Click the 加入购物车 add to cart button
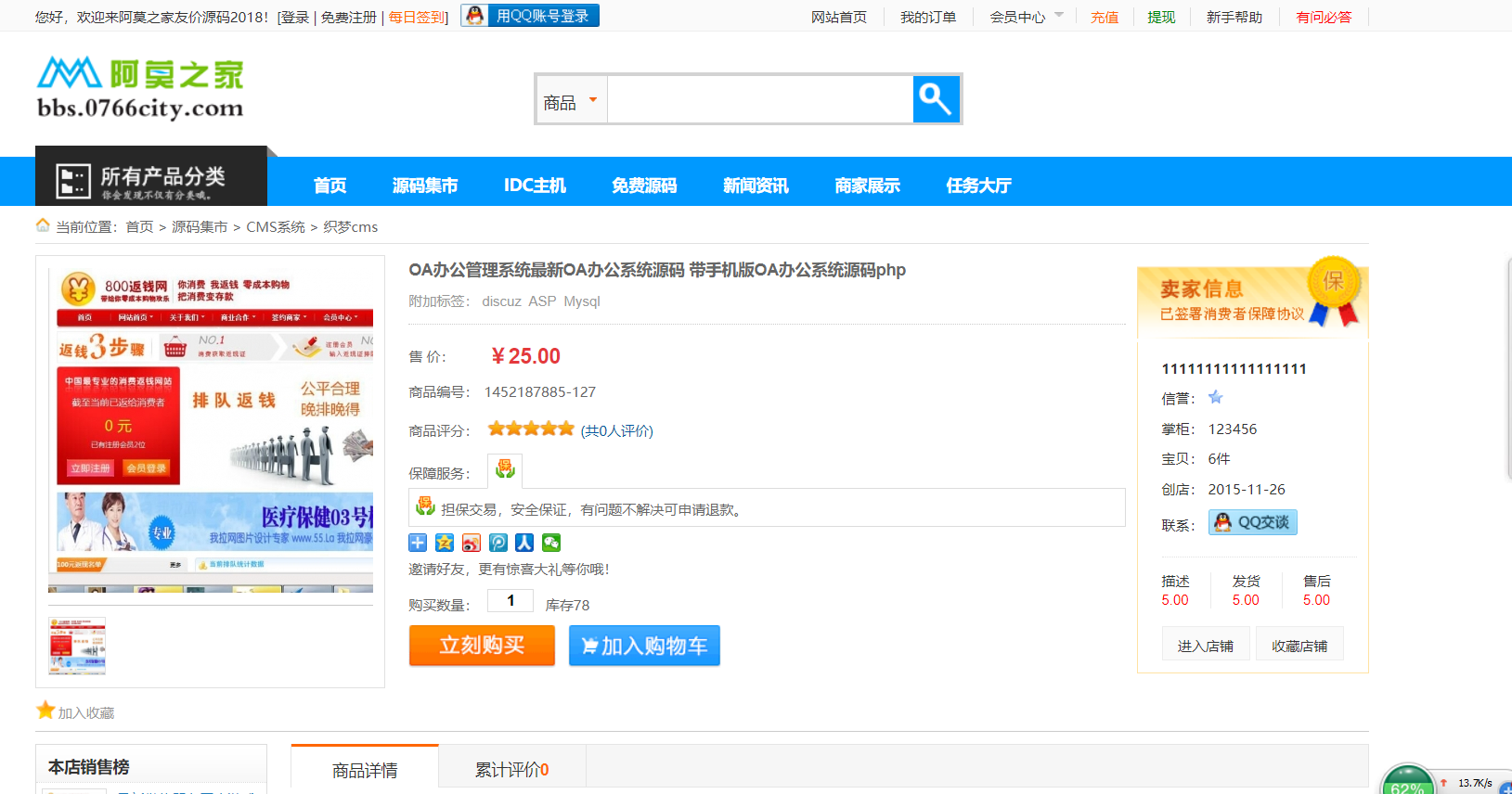Viewport: 1512px width, 794px height. point(644,646)
